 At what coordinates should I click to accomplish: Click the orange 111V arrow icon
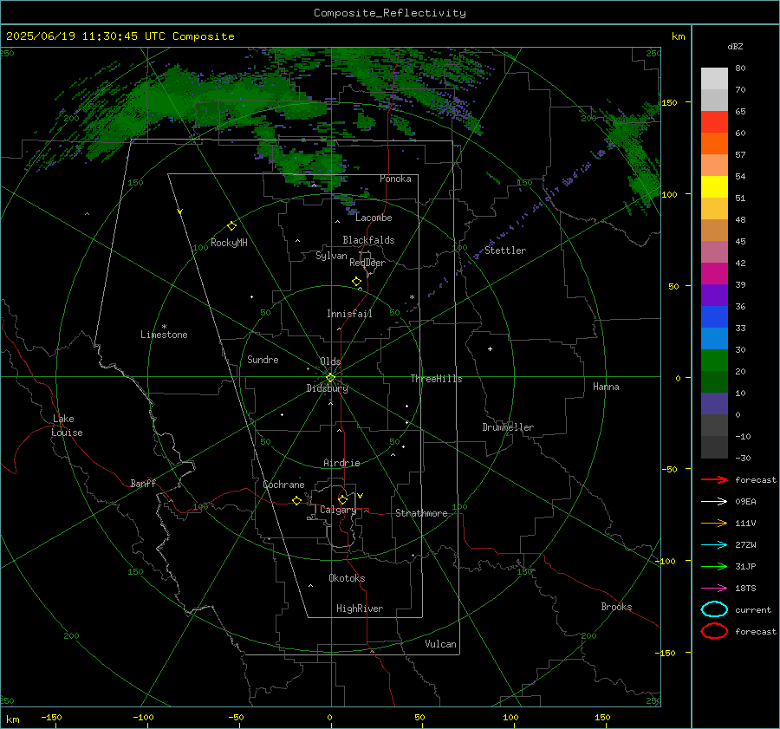pos(714,523)
